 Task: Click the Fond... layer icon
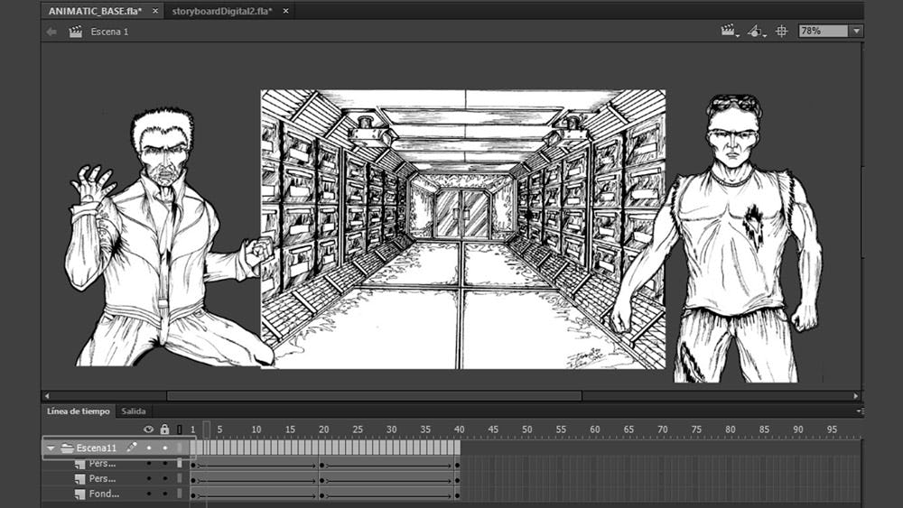[x=79, y=494]
